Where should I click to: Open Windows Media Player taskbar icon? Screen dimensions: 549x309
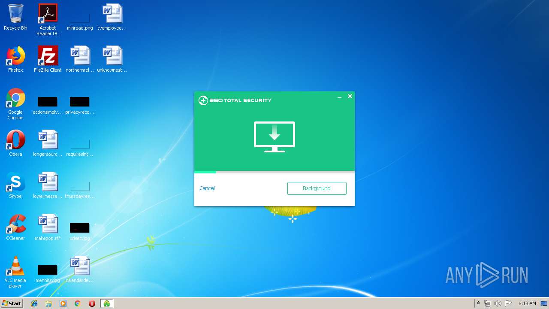click(x=63, y=303)
